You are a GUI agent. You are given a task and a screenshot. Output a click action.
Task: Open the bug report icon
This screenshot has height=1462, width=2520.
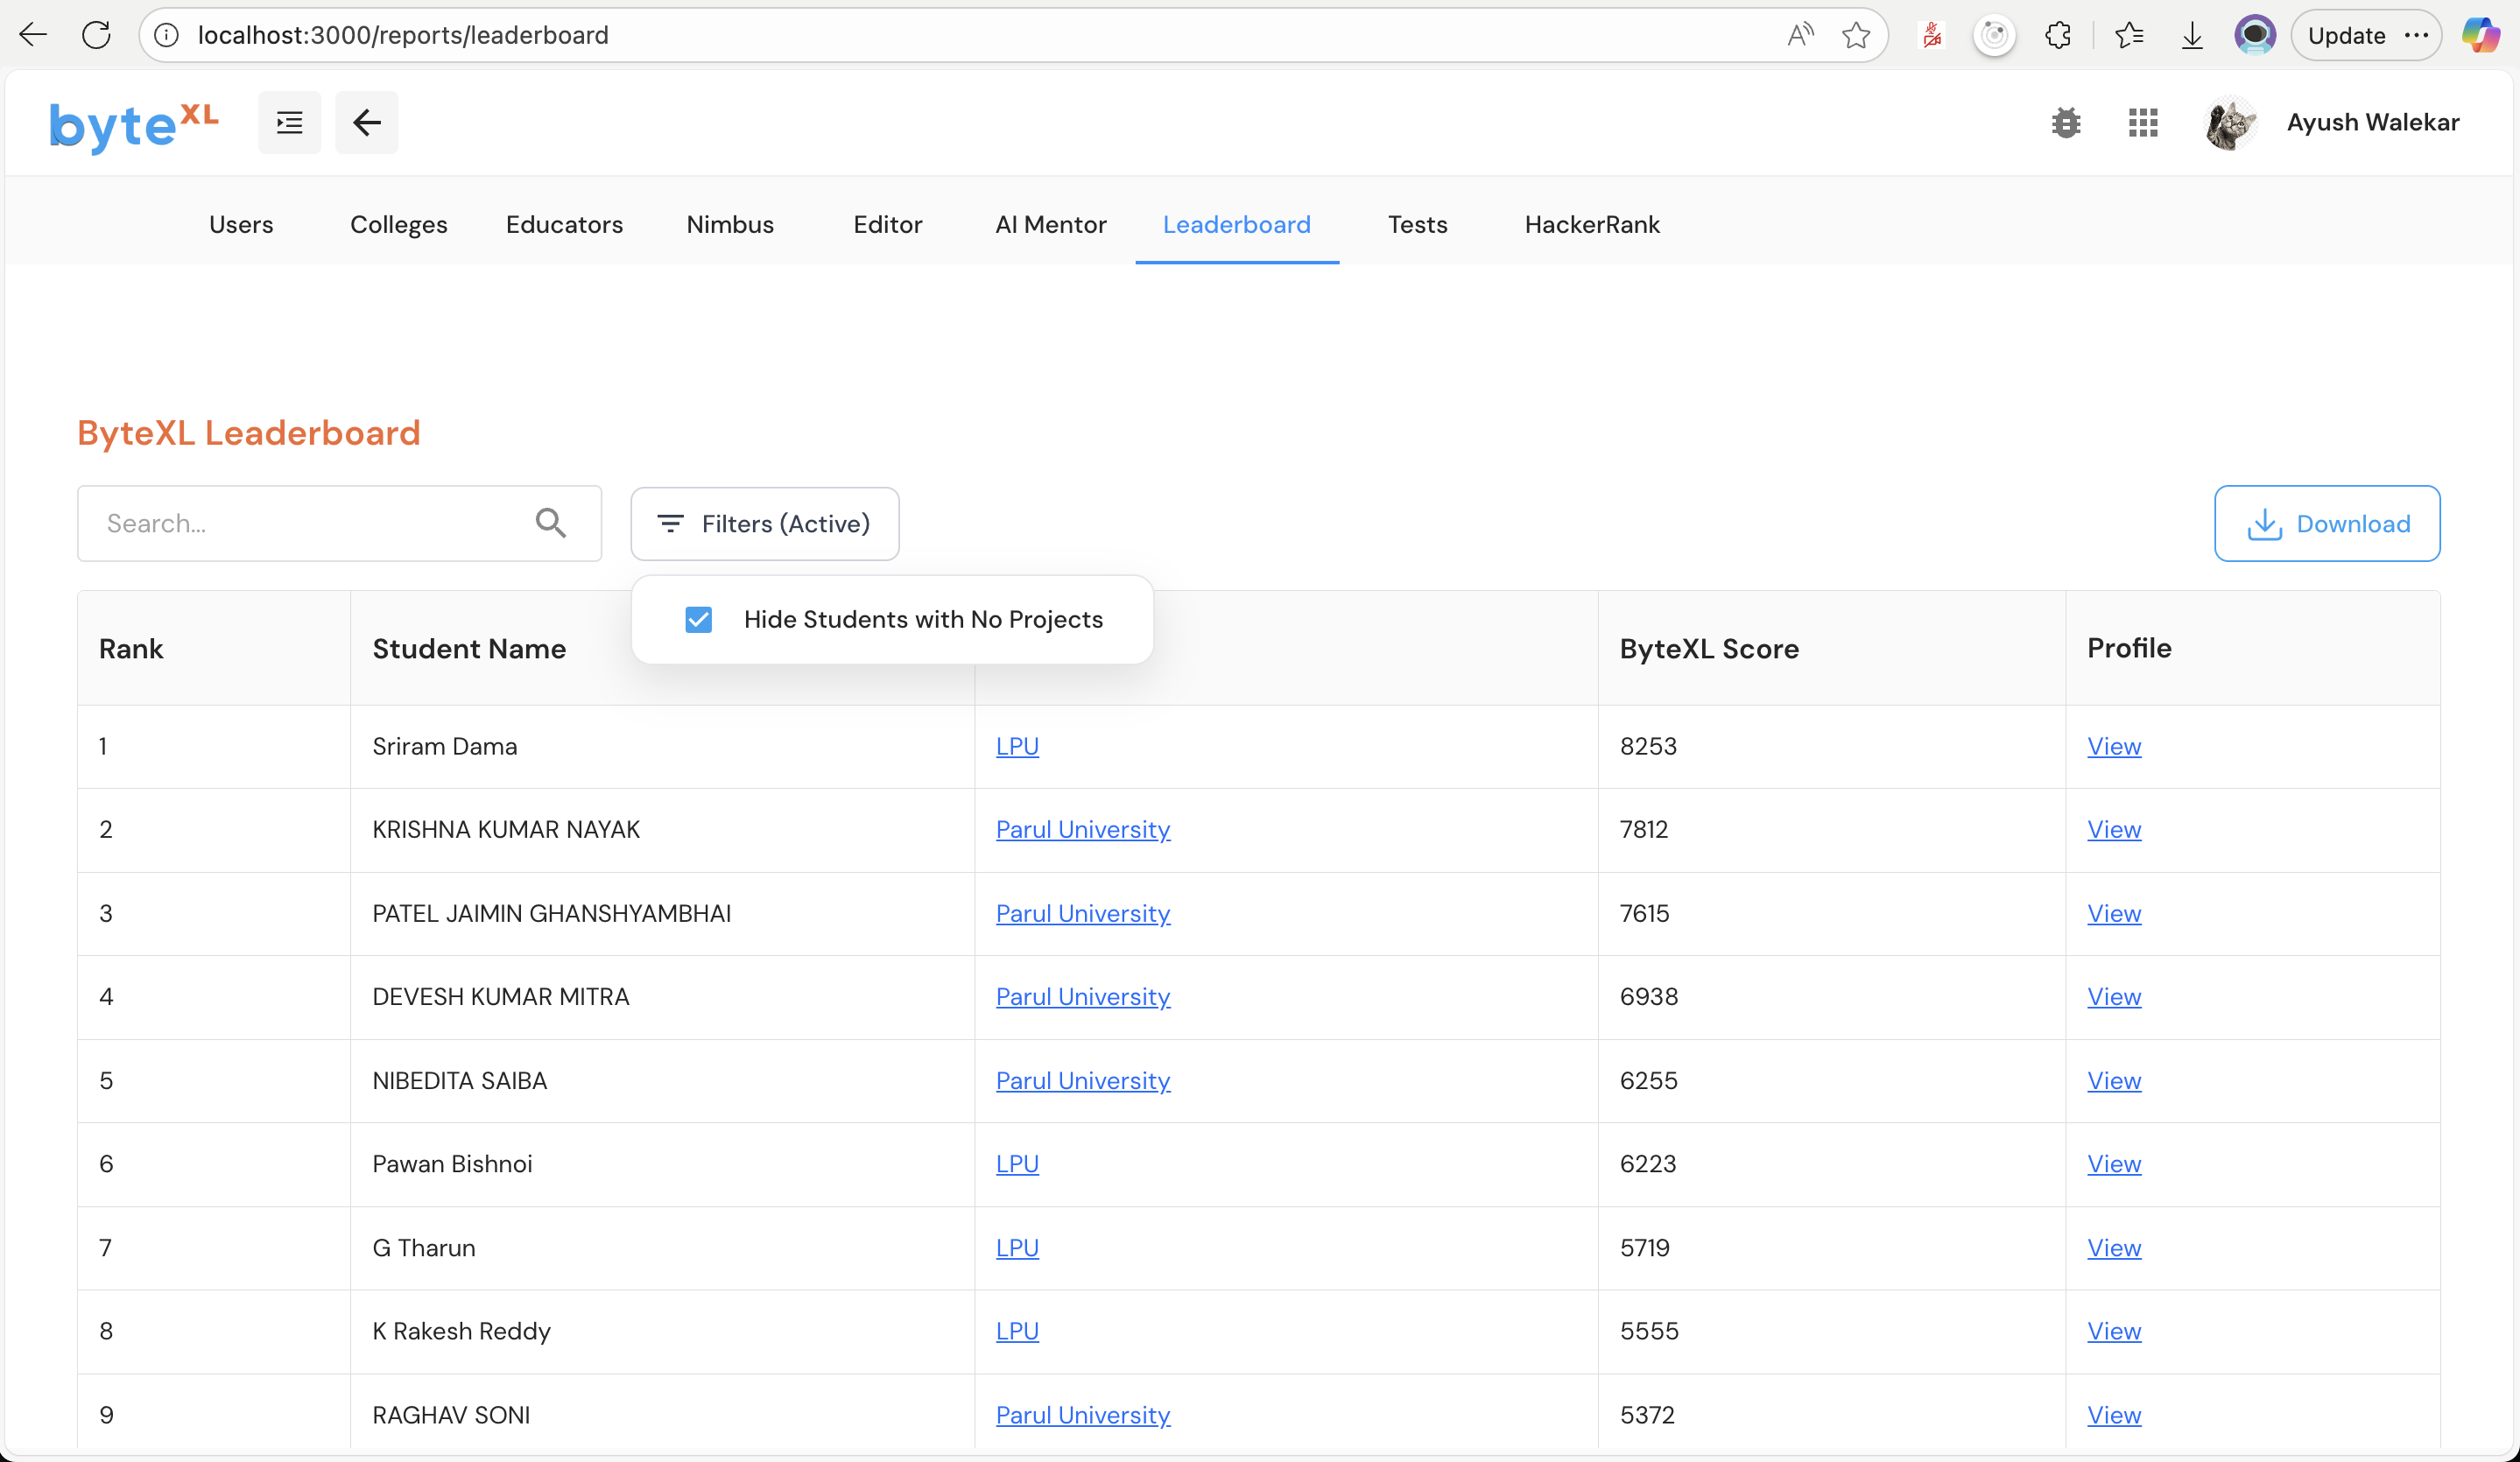click(2065, 122)
